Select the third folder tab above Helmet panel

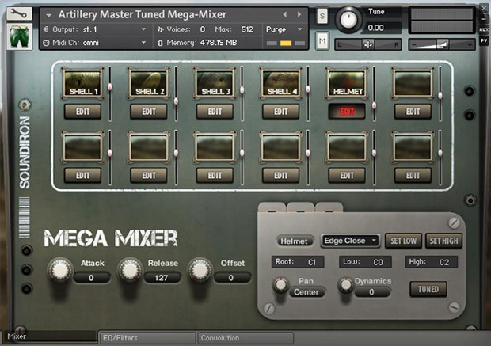tap(329, 207)
